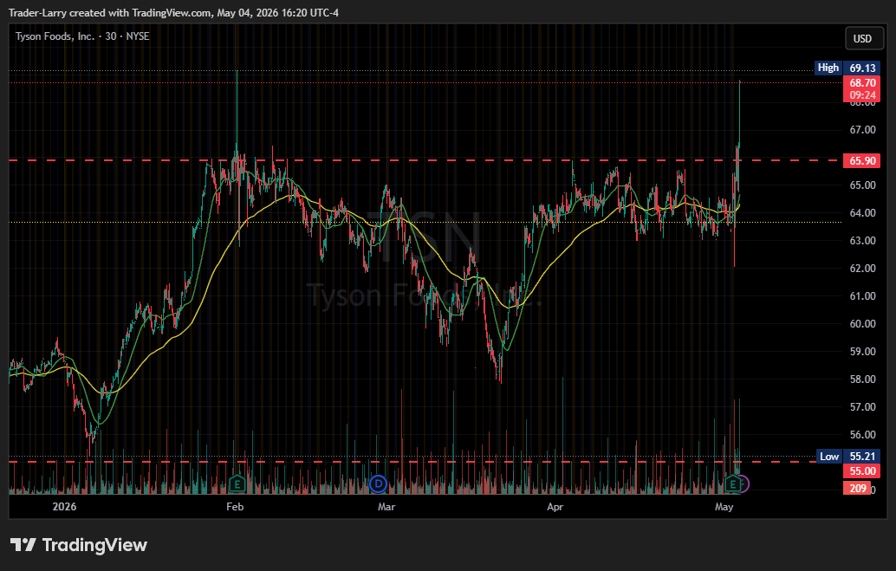This screenshot has height=571, width=896.
Task: Click the 63.00 price axis value
Action: (x=863, y=241)
